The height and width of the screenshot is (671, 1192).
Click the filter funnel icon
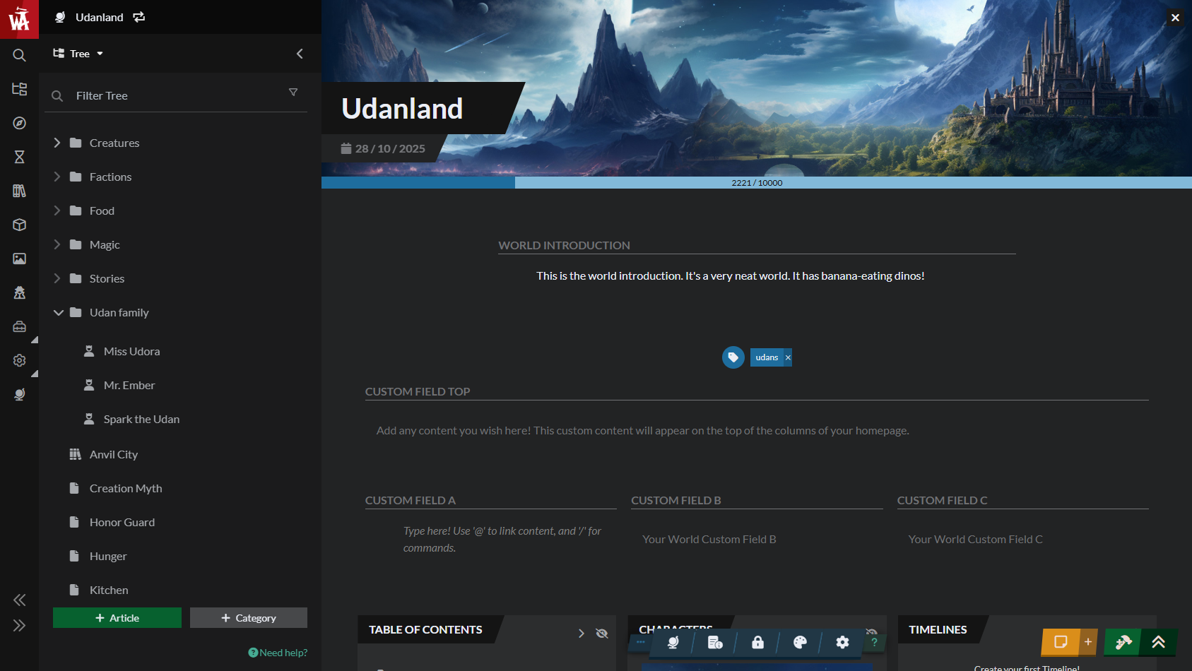pos(293,93)
